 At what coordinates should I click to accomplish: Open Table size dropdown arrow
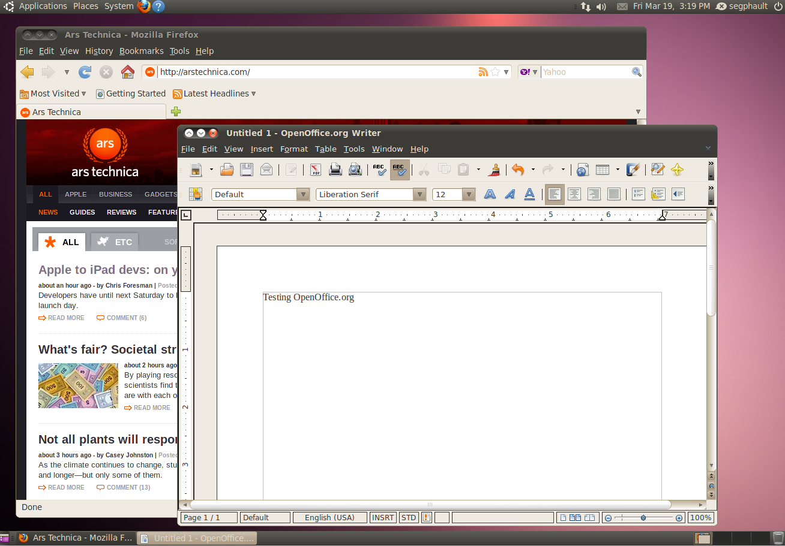(x=618, y=170)
